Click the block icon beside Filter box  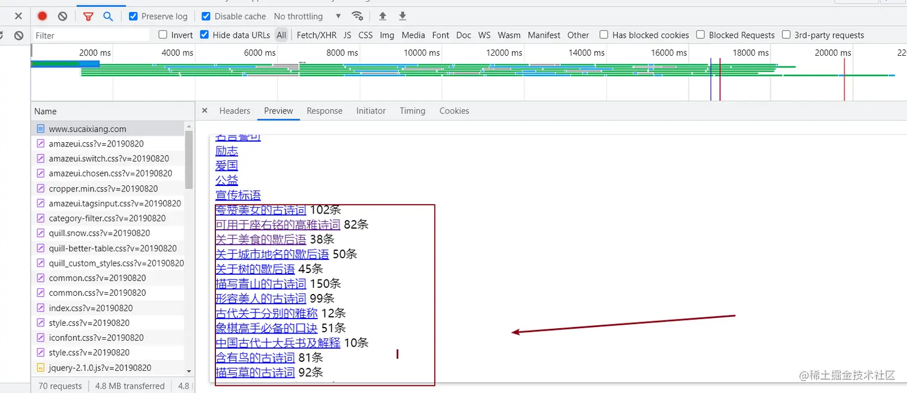[19, 35]
